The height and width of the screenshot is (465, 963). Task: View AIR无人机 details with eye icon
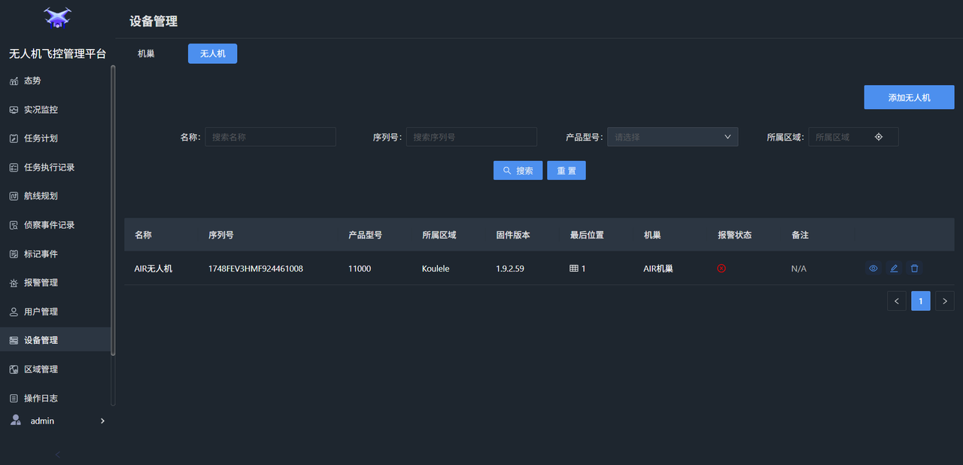(873, 268)
